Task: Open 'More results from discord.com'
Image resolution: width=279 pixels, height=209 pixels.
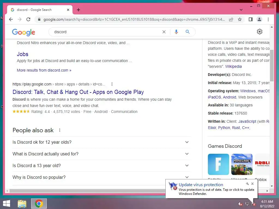Action: (44, 70)
